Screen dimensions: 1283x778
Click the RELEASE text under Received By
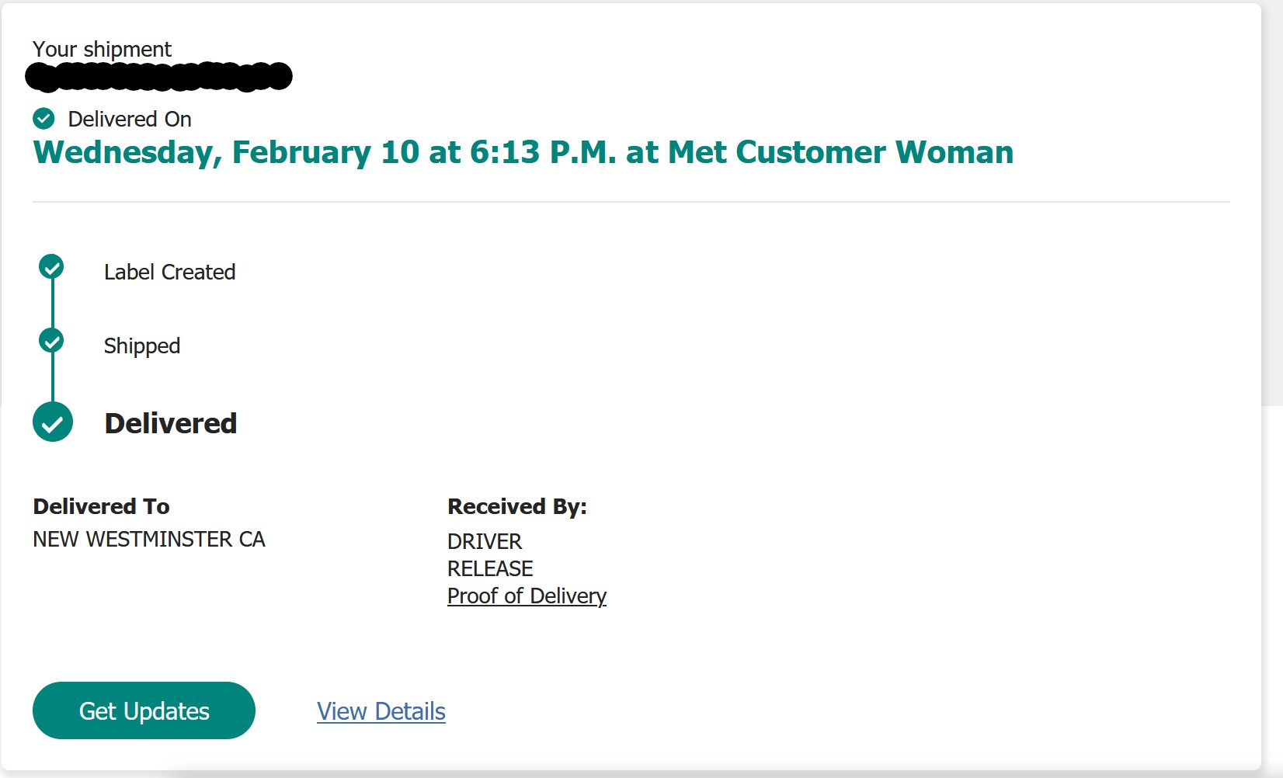(x=490, y=568)
